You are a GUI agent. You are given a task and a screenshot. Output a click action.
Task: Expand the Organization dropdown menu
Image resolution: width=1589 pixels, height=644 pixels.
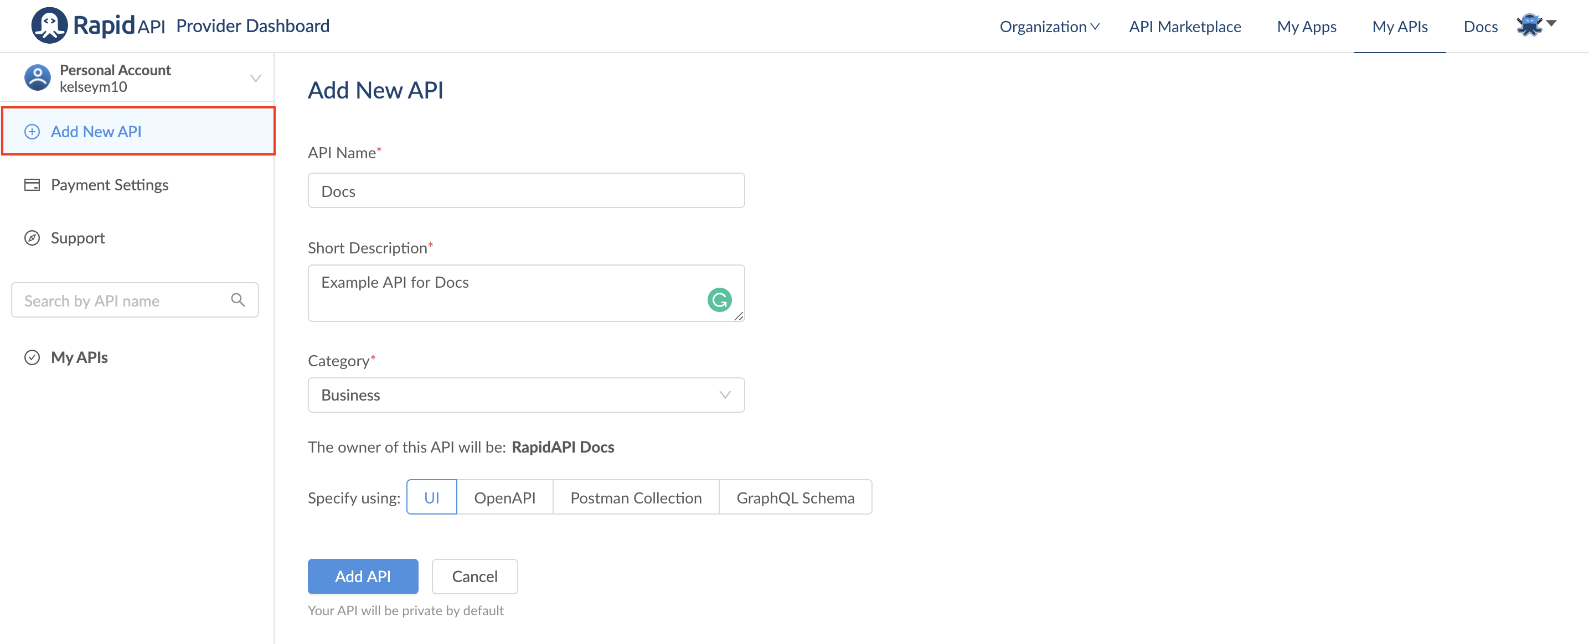[1049, 27]
